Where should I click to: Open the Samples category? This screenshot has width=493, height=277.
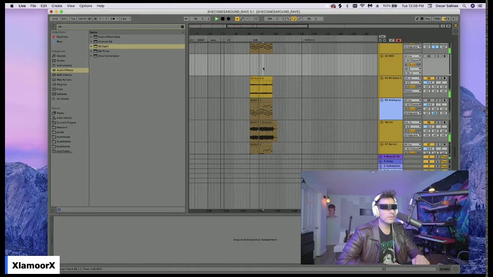(62, 94)
